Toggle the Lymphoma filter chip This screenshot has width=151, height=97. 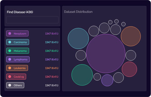tap(18, 59)
